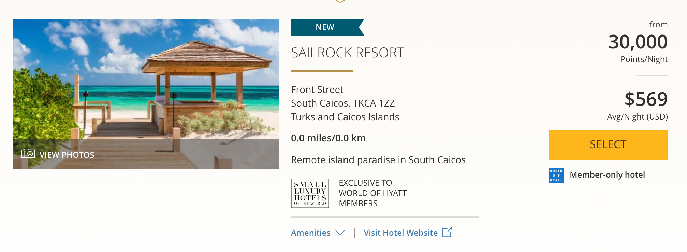Click the Front Street address line
687x252 pixels.
coord(317,89)
